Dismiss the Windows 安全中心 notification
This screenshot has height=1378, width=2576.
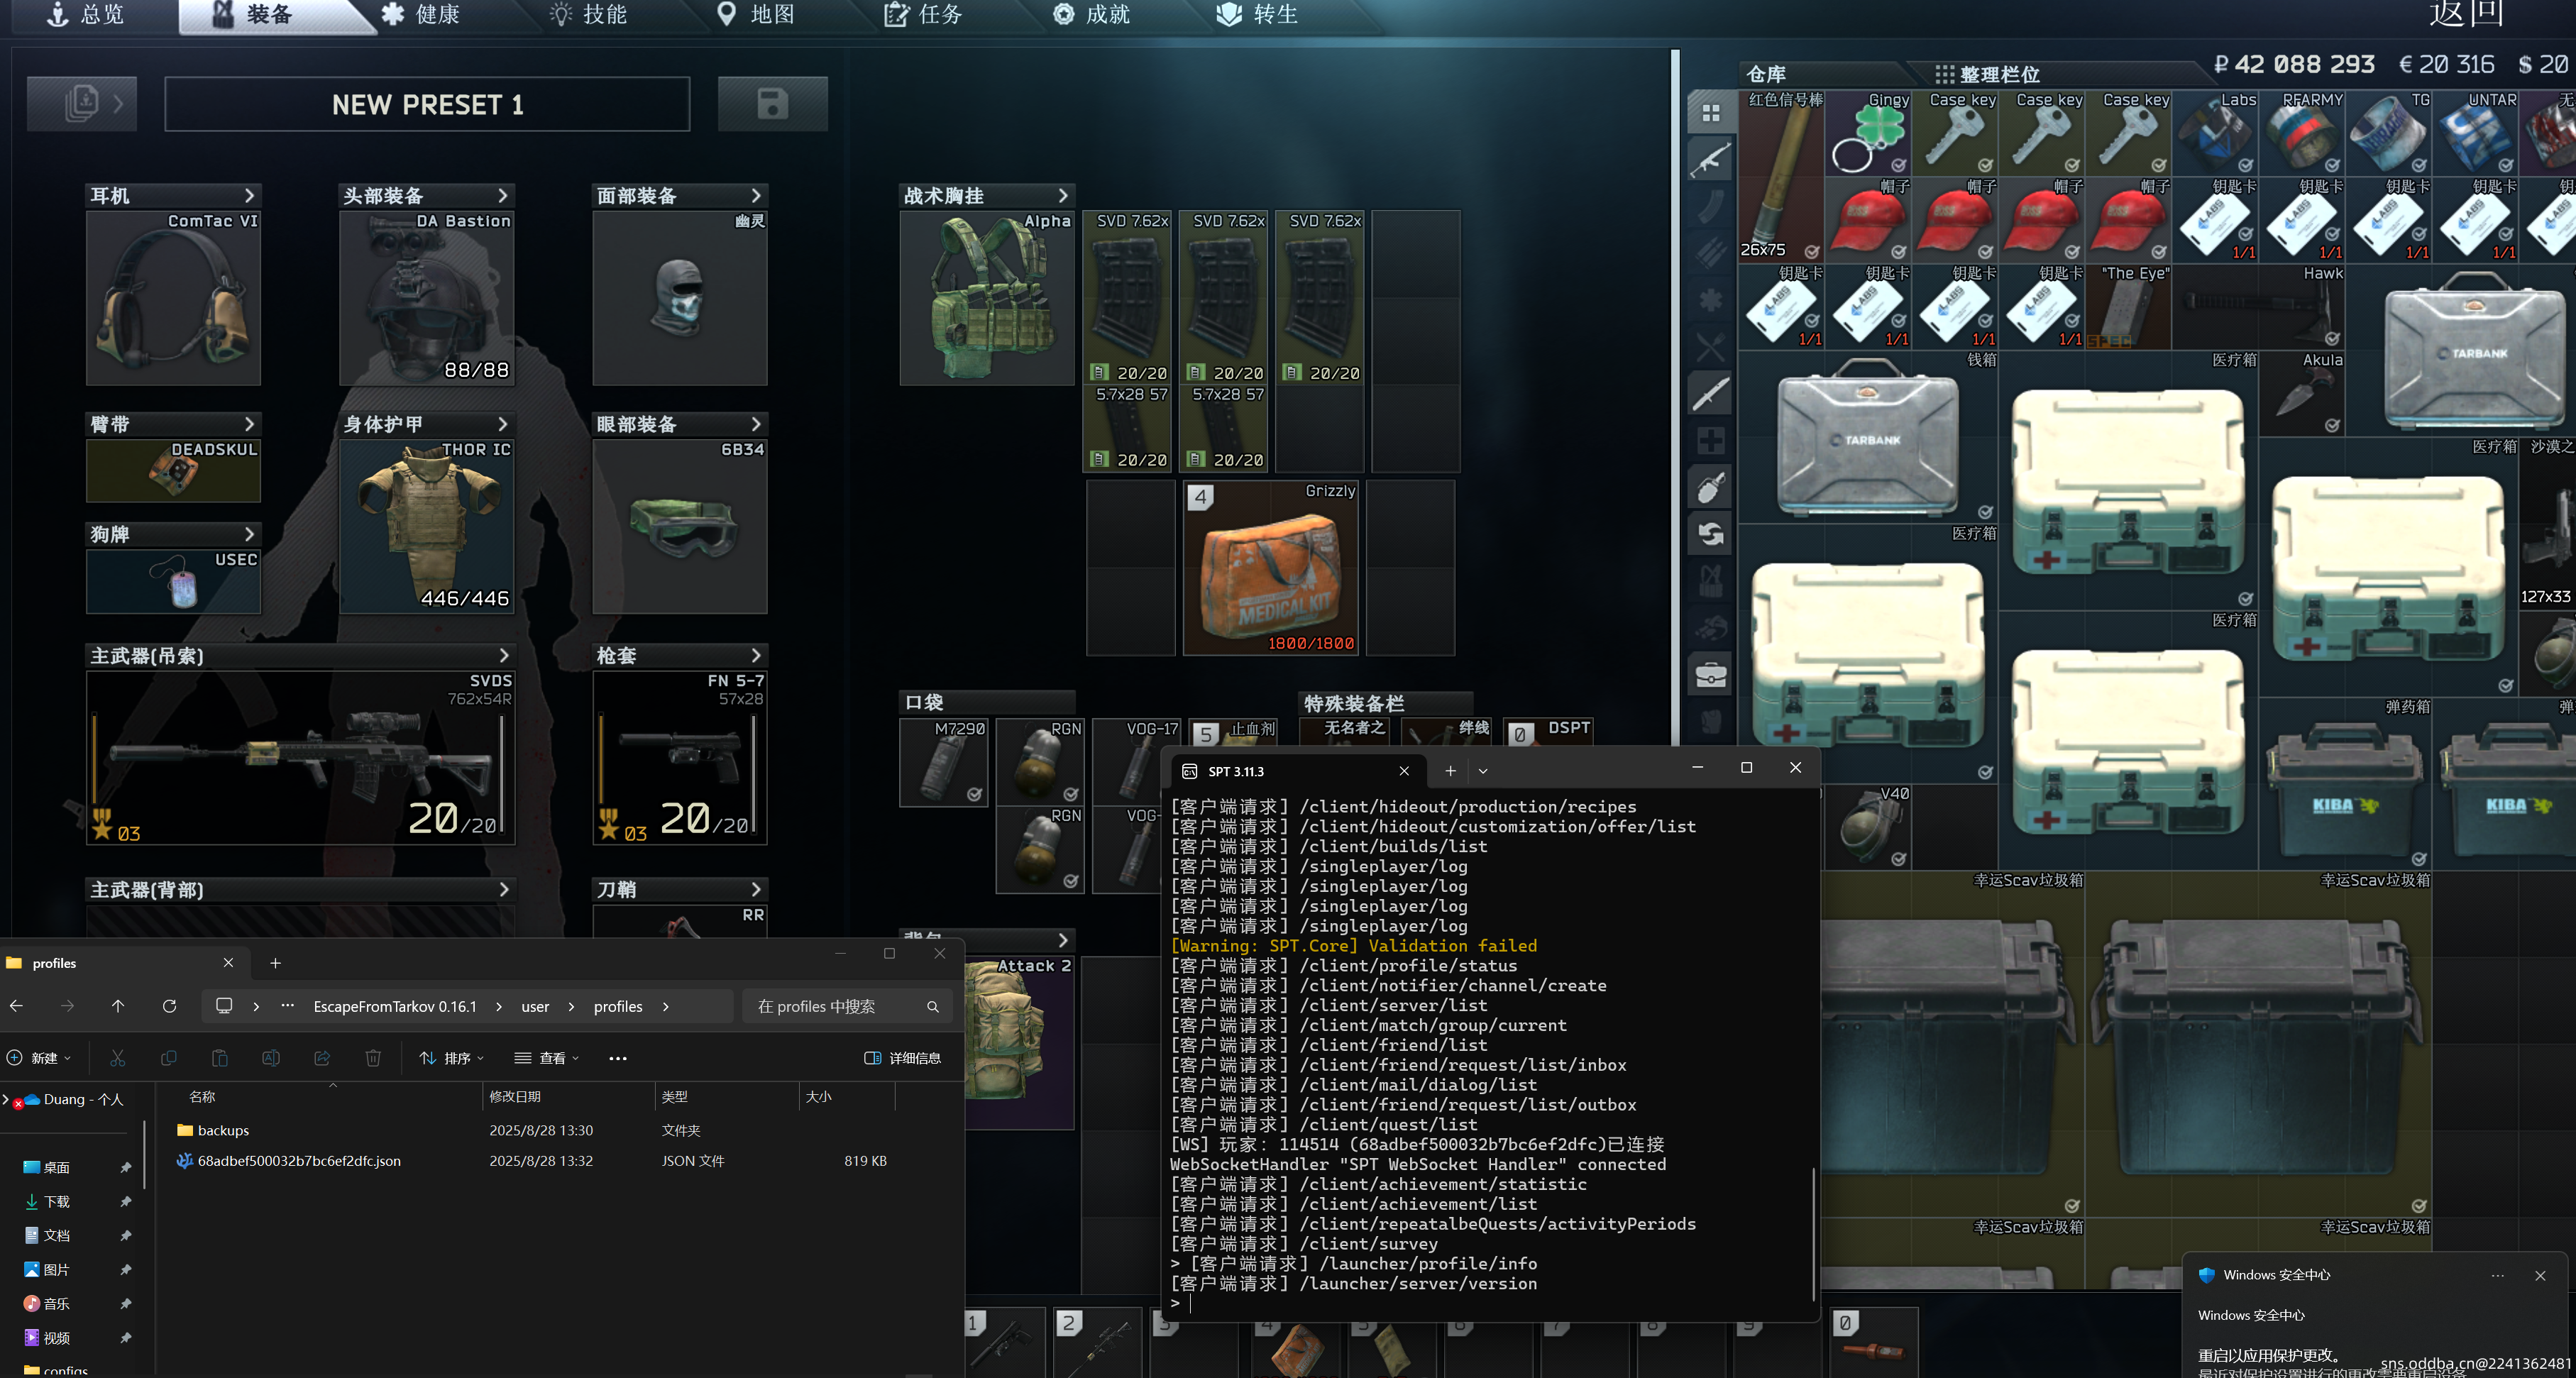(2540, 1275)
